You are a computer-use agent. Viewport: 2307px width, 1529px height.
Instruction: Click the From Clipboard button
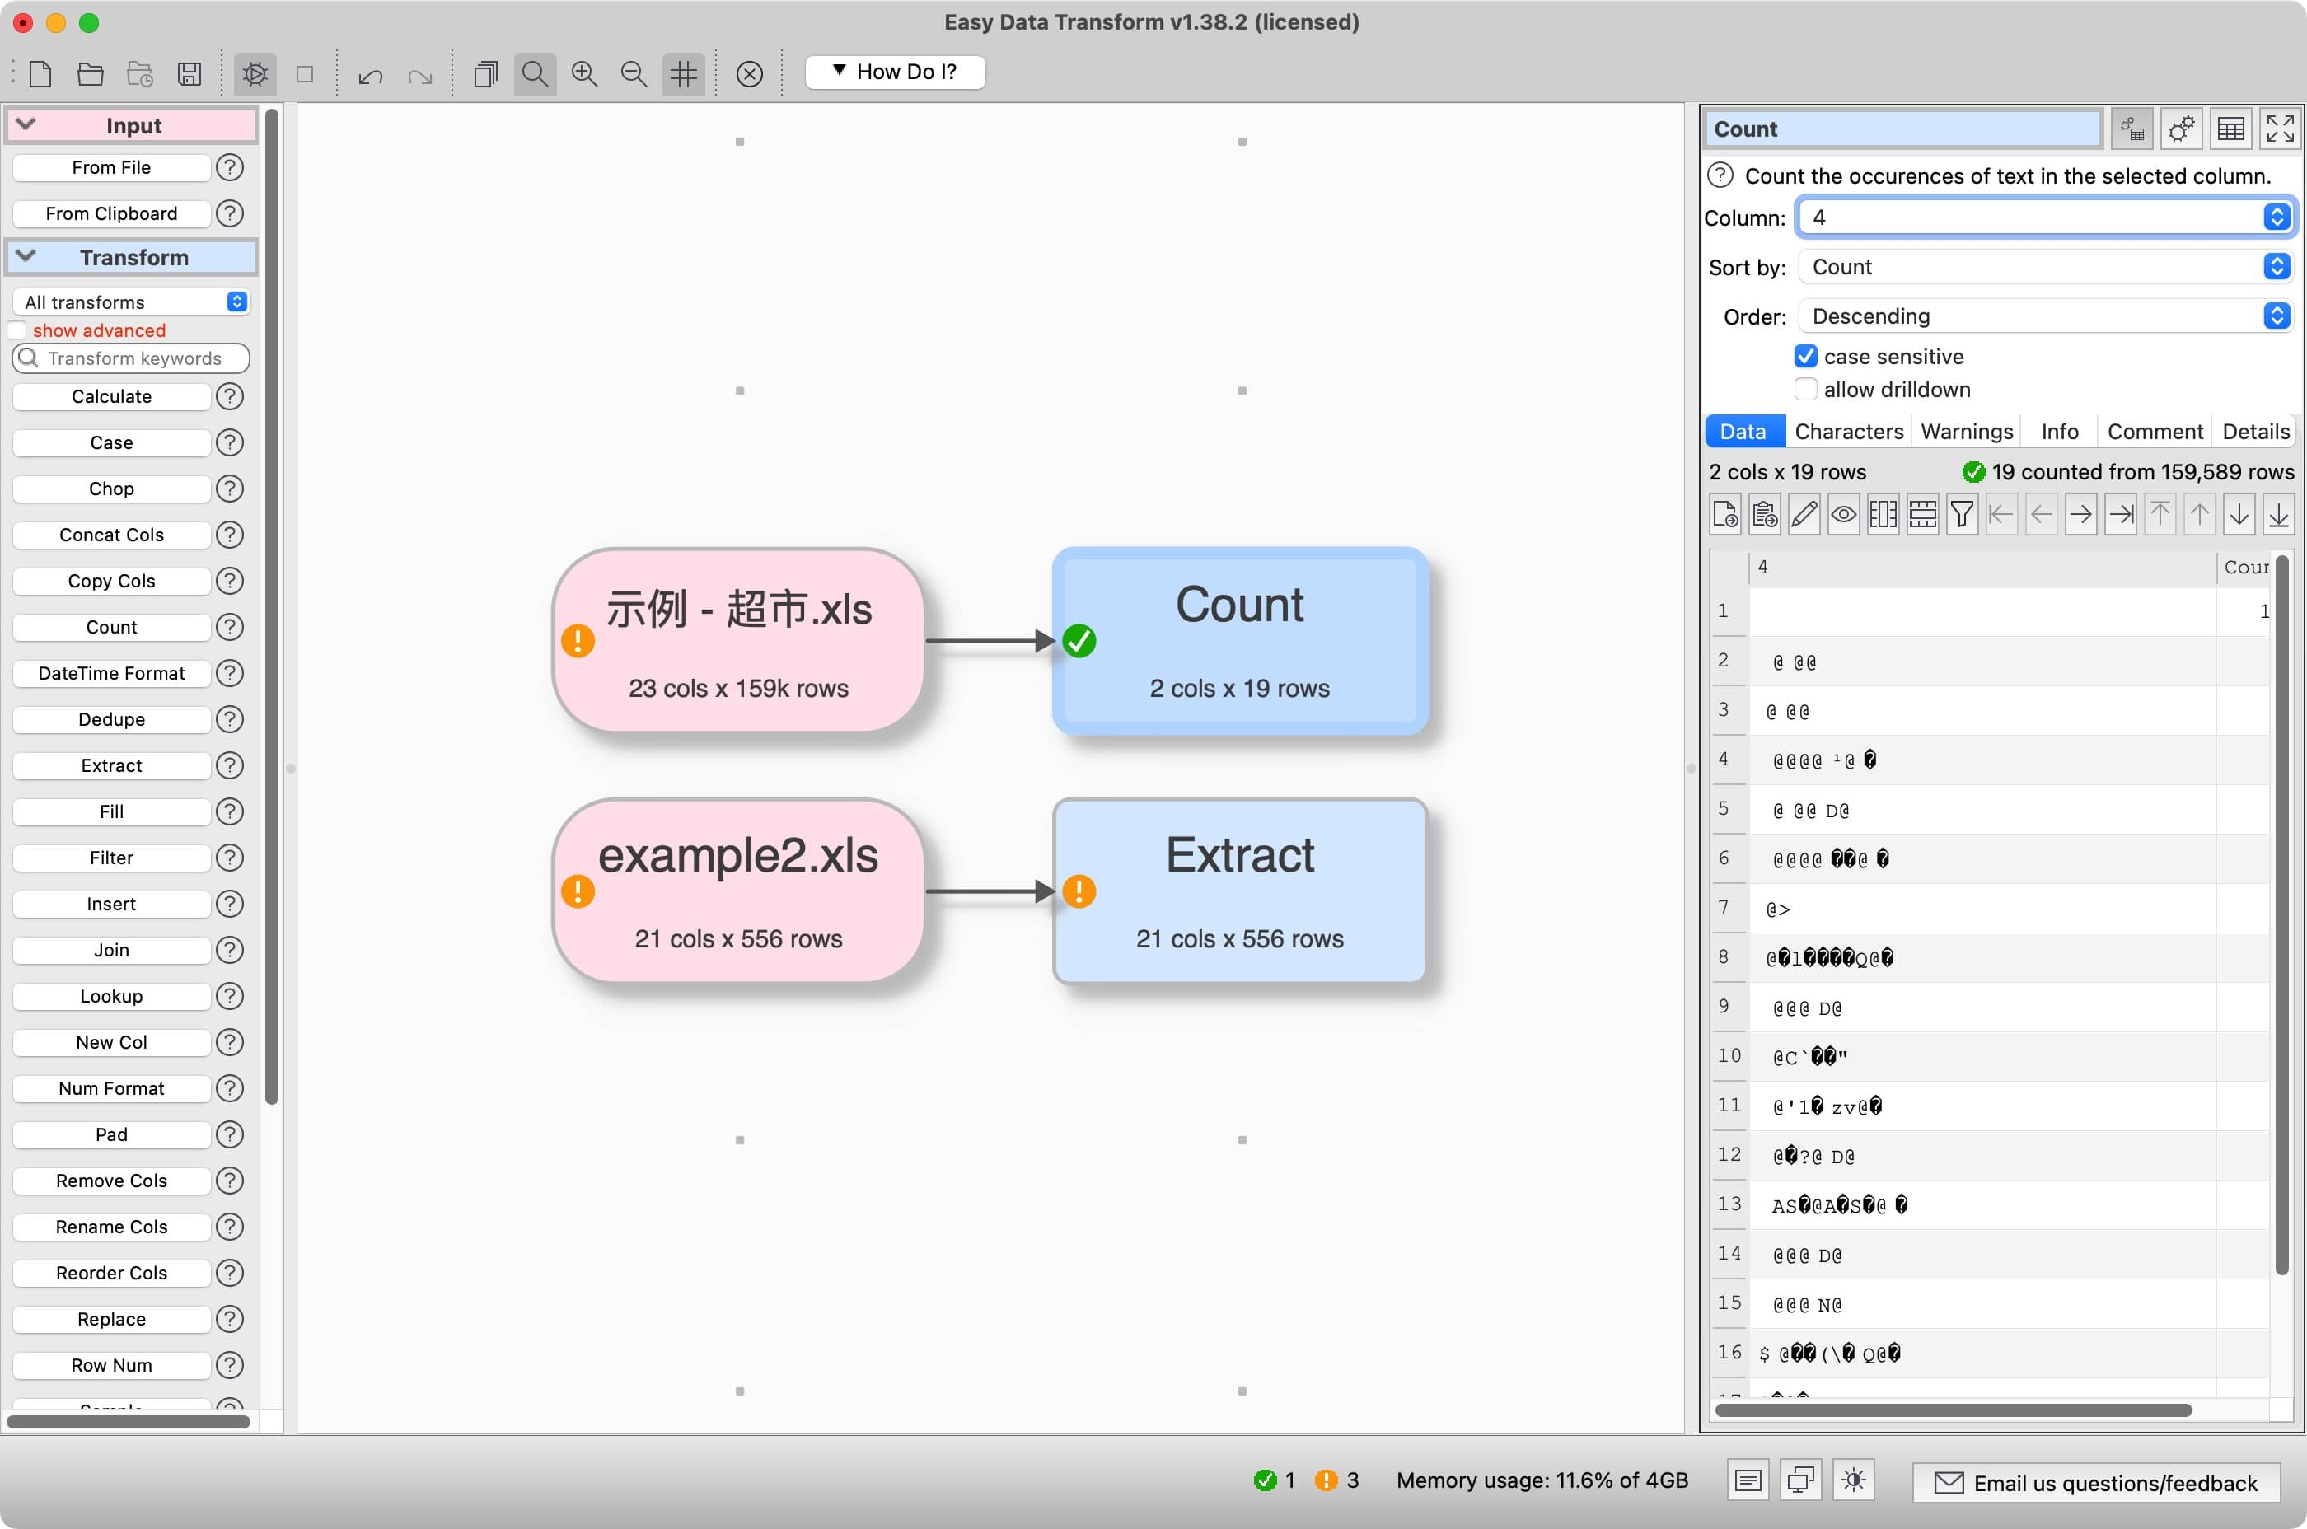coord(111,213)
